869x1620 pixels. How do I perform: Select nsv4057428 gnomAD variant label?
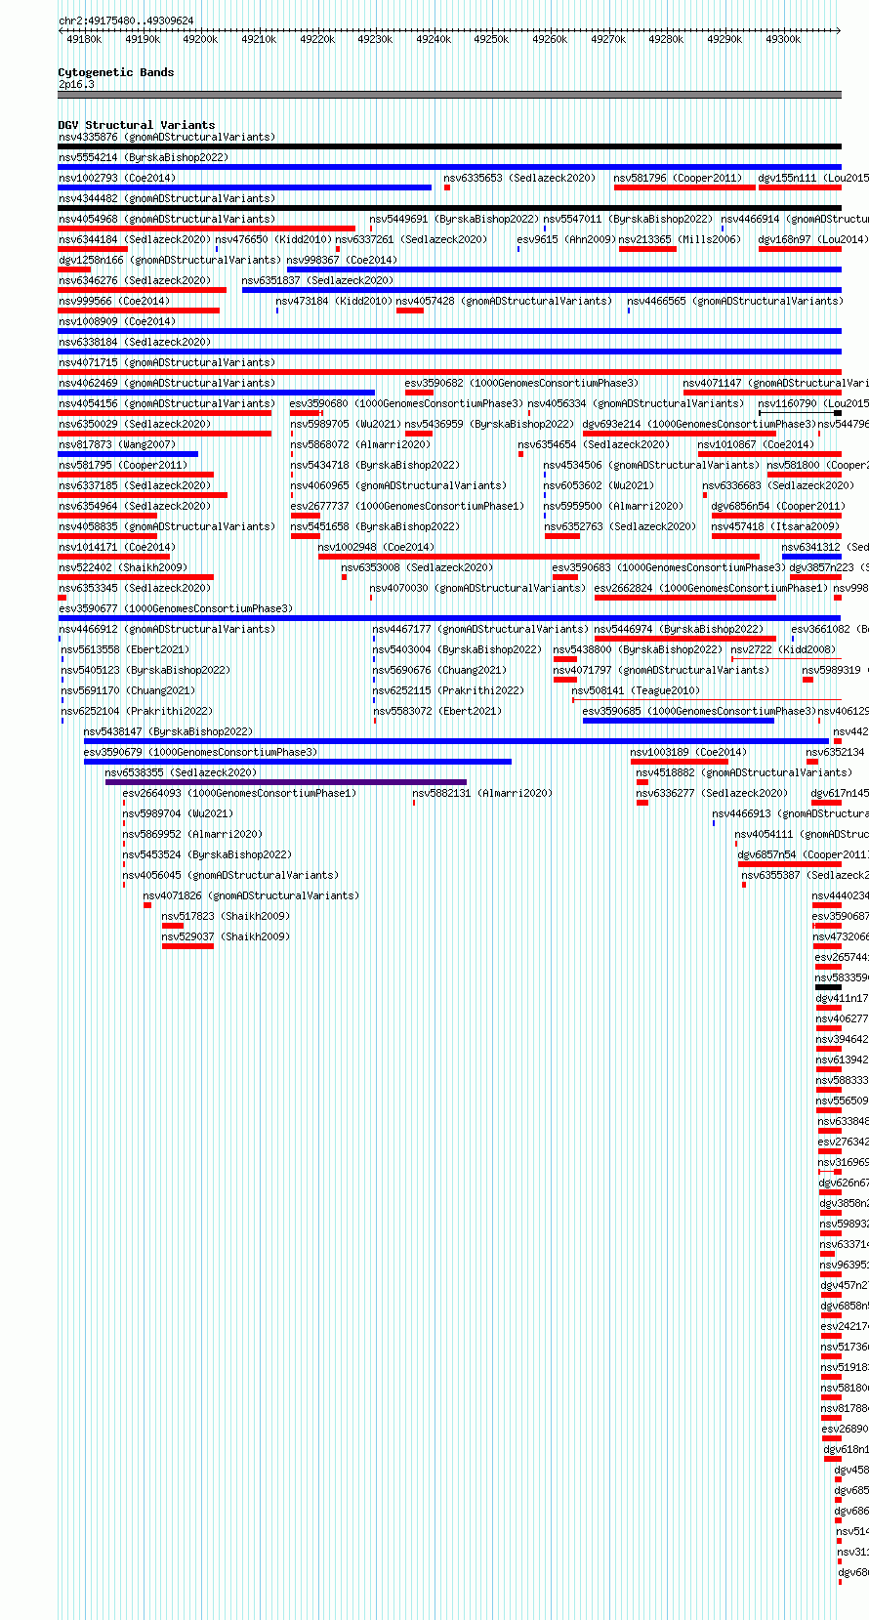[x=505, y=301]
